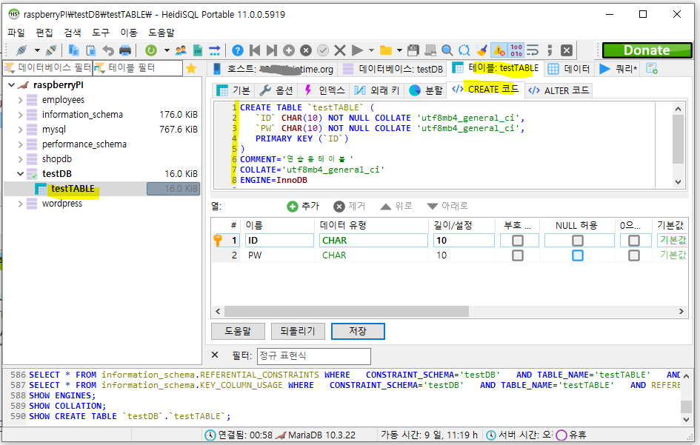Collapse the testDB database node
Screen dimensions: 700x445
click(x=20, y=173)
